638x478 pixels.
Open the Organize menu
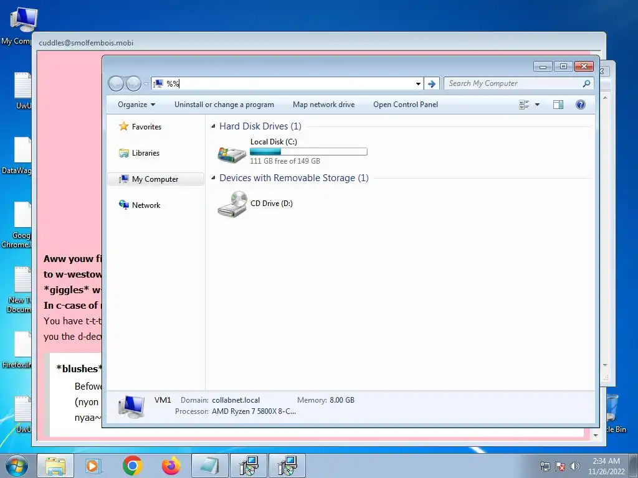136,105
